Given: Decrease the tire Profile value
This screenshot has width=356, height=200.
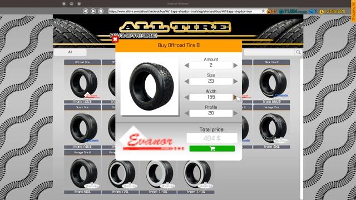Looking at the screenshot, I should (187, 113).
